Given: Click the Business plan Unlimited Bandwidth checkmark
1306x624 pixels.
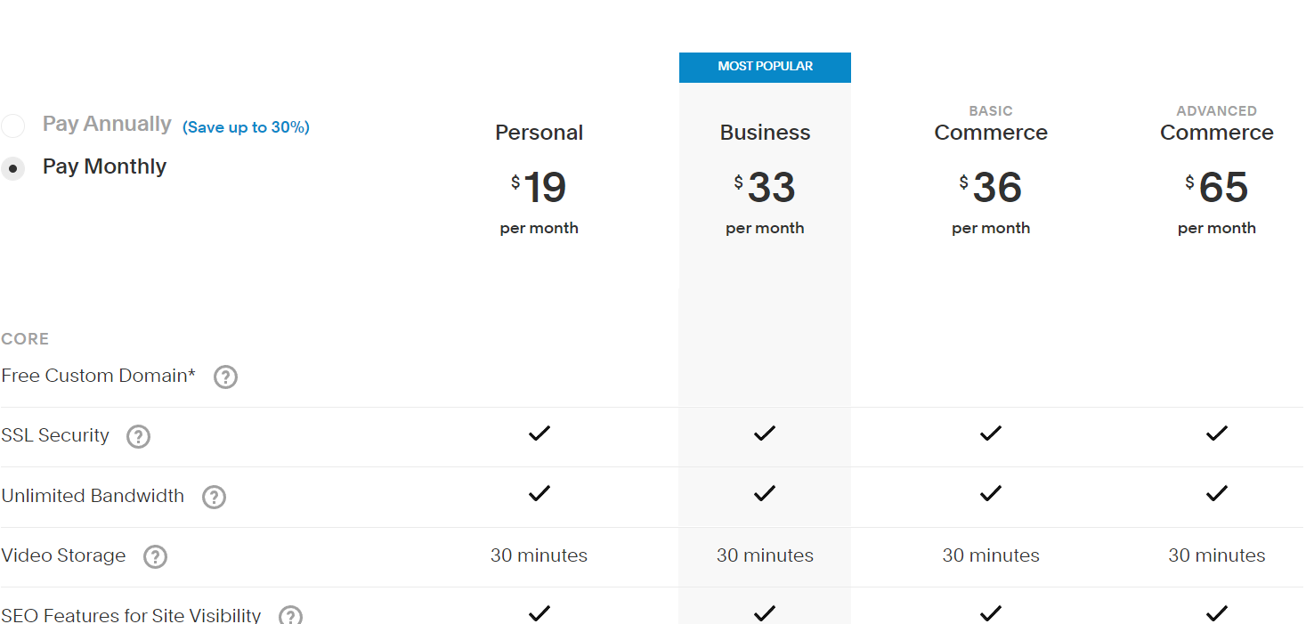Looking at the screenshot, I should (x=765, y=494).
